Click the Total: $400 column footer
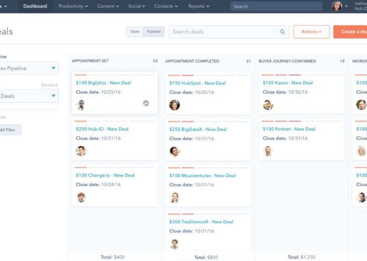 [112, 257]
